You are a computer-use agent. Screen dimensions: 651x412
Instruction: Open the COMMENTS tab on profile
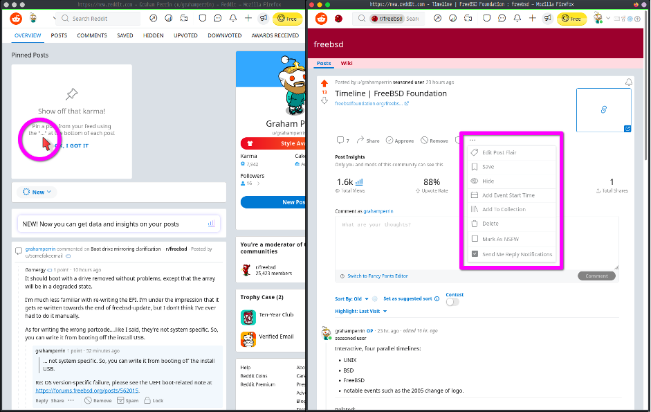tap(92, 35)
